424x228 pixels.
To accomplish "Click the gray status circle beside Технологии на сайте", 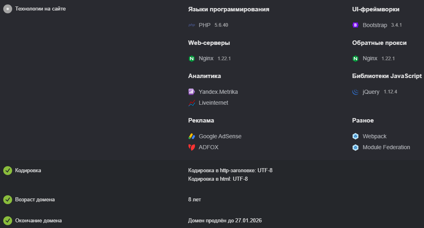I will (x=8, y=9).
